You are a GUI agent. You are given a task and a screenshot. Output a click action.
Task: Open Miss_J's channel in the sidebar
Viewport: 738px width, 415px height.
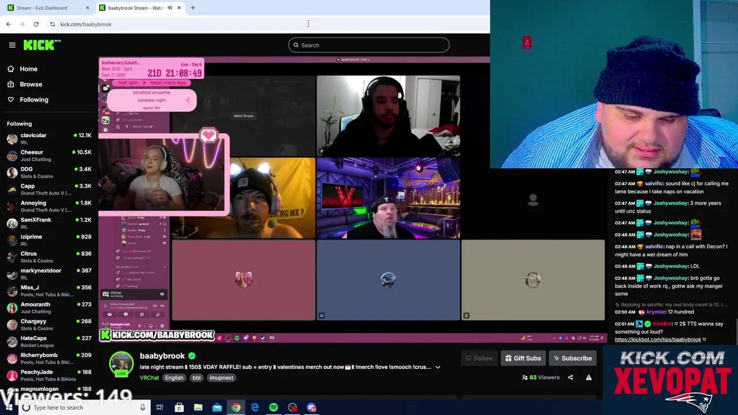point(48,291)
